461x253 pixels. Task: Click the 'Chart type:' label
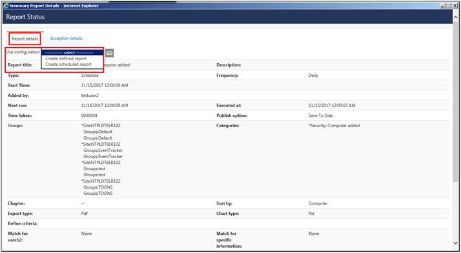(227, 214)
